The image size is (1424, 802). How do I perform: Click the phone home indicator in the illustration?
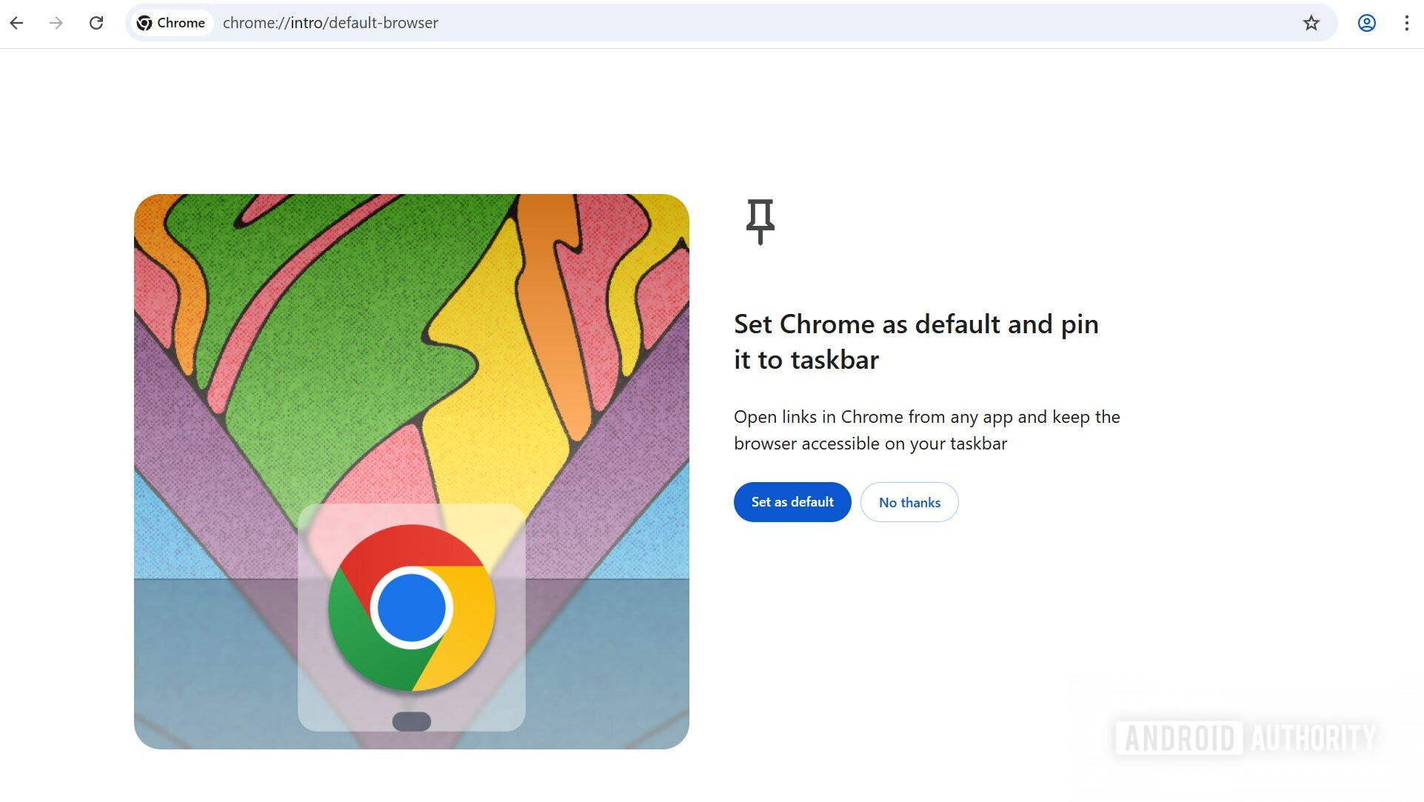coord(412,718)
